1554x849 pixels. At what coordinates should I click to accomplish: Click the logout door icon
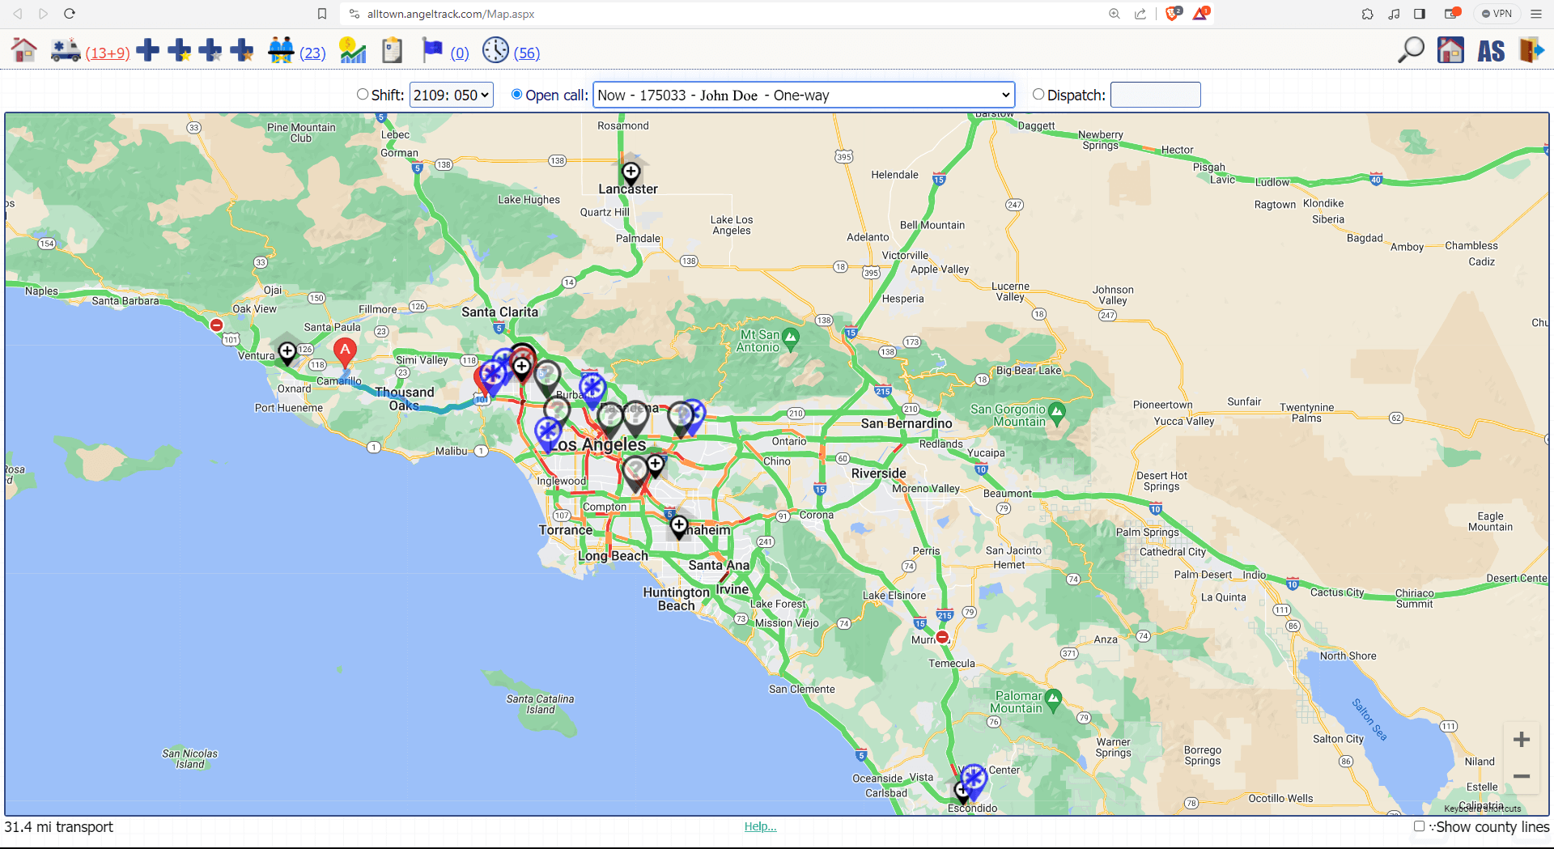pyautogui.click(x=1531, y=50)
